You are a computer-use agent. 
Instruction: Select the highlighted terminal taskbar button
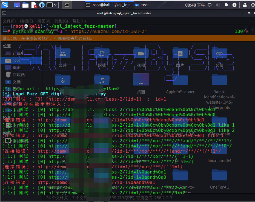point(67,5)
